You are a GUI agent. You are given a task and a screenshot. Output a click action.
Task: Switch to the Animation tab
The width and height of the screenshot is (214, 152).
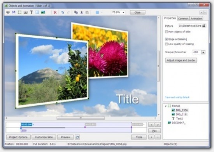(x=196, y=18)
